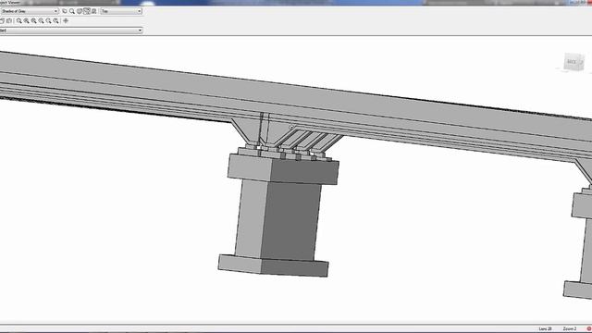Click the fourth zoom magnifier in the second row
This screenshot has height=333, width=592.
point(41,20)
